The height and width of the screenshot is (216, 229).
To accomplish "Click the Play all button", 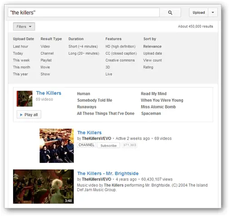I will 29,115.
